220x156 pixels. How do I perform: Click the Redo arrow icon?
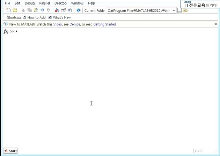(x=49, y=10)
